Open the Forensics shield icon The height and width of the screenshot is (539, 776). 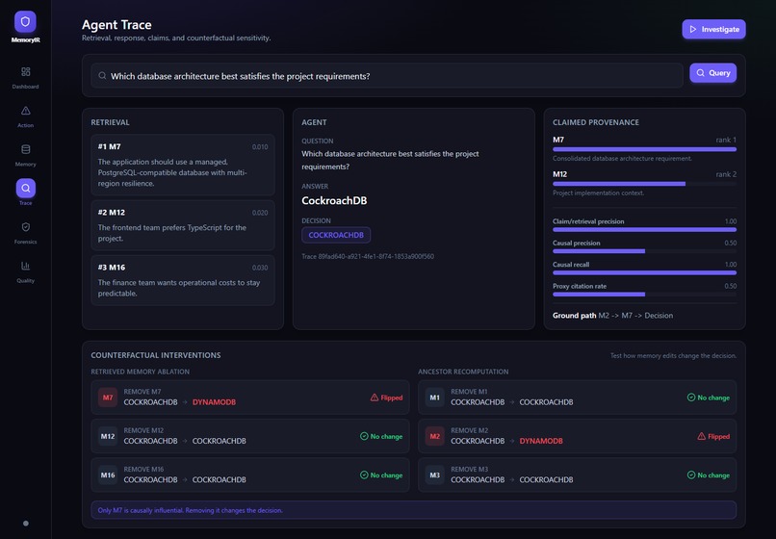(26, 227)
